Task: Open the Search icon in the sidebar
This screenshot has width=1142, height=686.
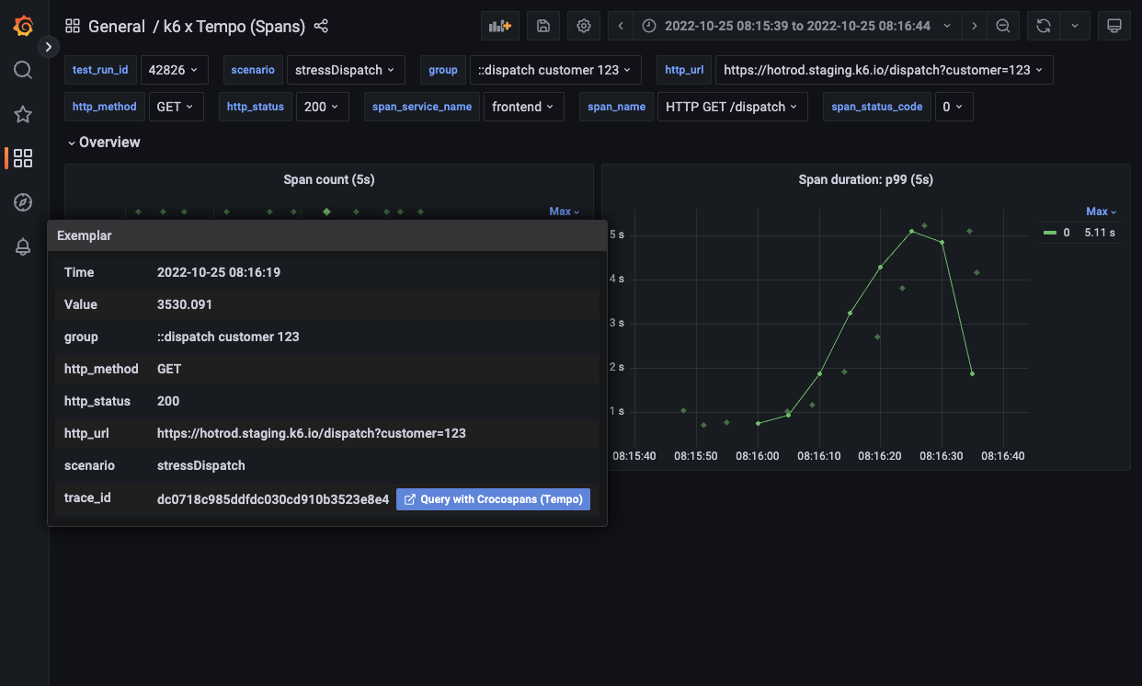Action: 23,69
